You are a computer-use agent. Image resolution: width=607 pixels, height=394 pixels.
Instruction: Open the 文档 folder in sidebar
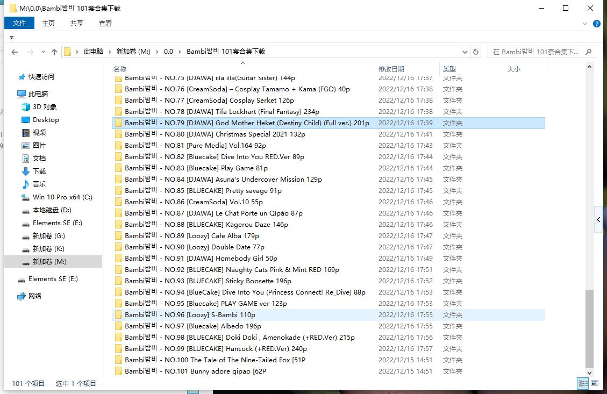click(39, 158)
